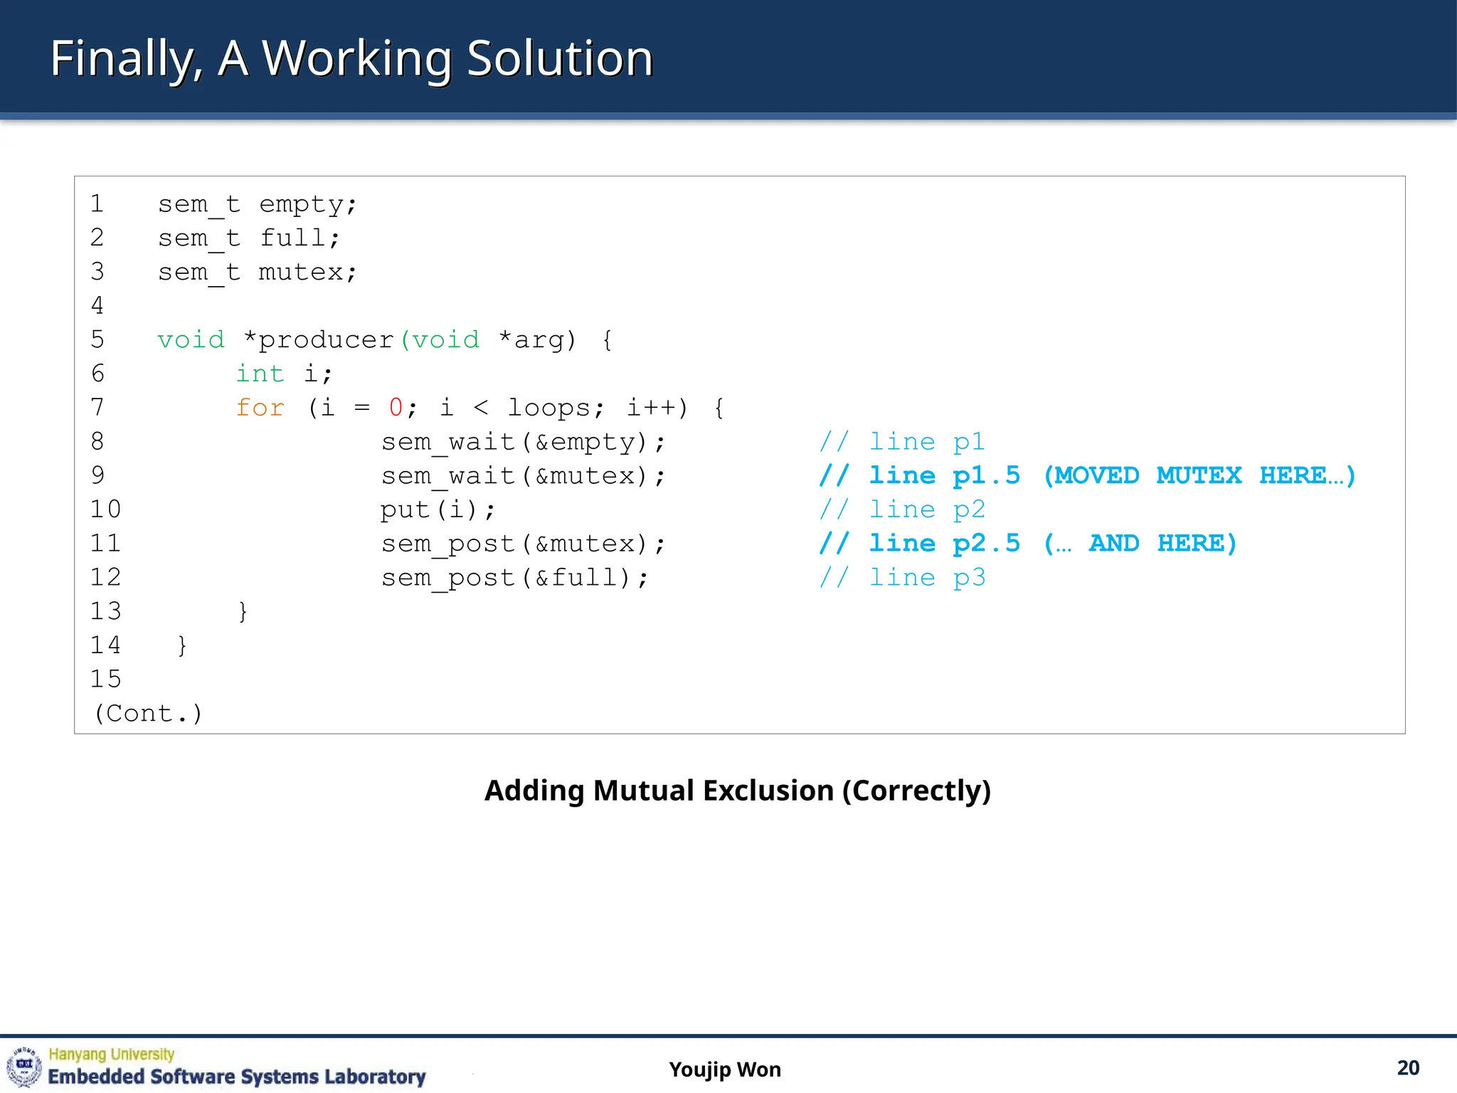
Task: Click the 'sem_wait(&mutex);' statement
Action: click(523, 475)
